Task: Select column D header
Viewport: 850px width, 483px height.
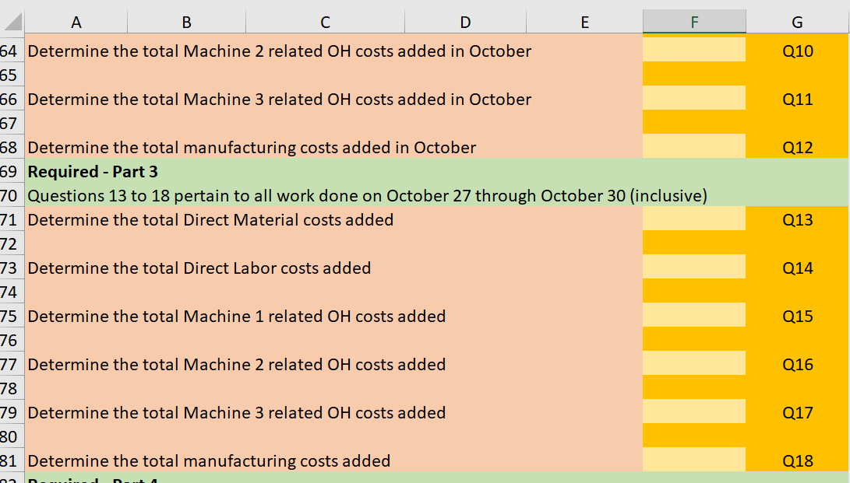Action: [465, 21]
